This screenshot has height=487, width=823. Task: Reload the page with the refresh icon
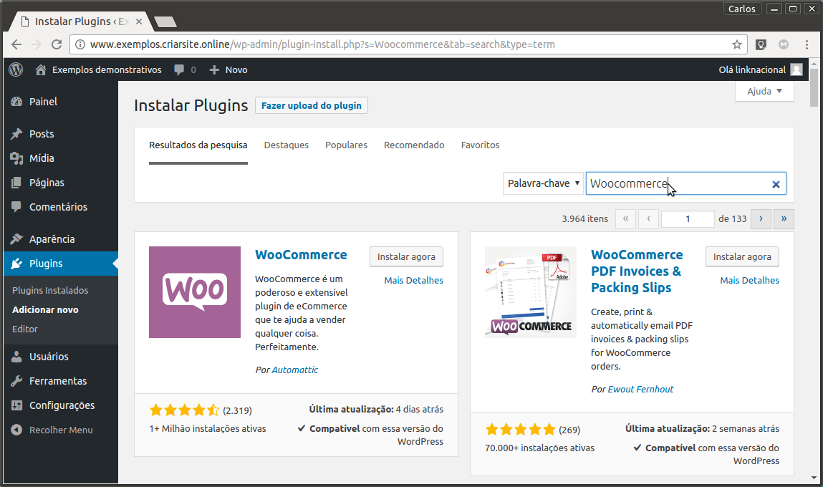pyautogui.click(x=57, y=44)
